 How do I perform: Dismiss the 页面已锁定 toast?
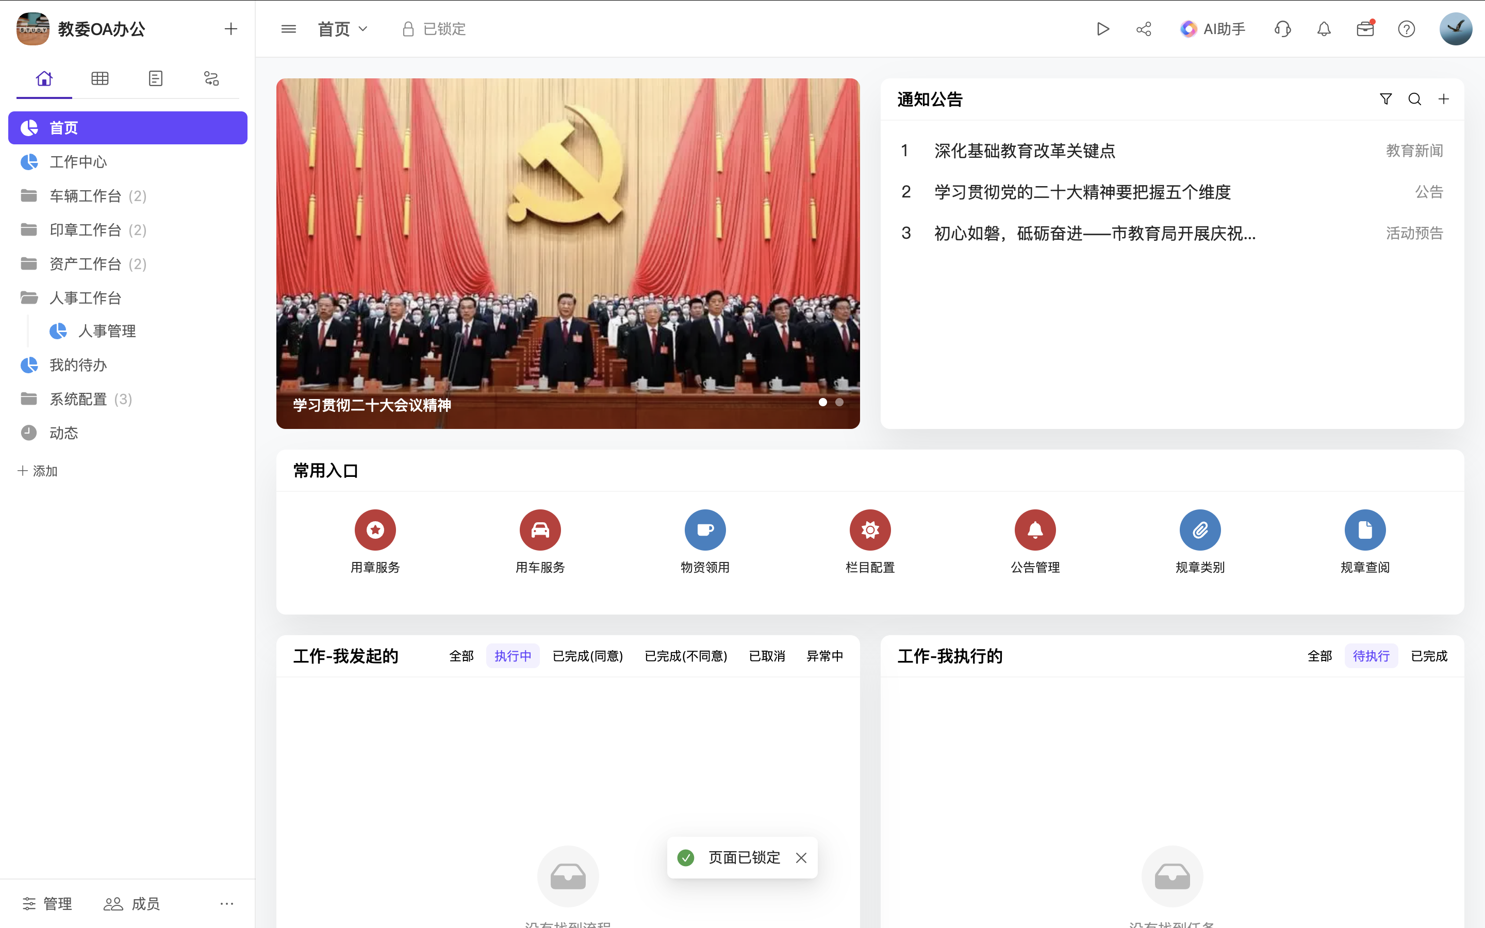801,858
